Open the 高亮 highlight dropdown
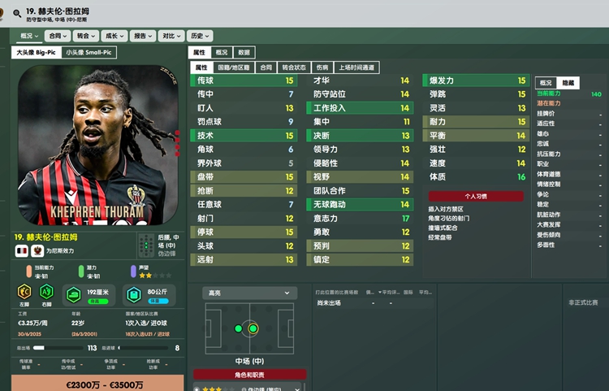Screen dimensions: 609x391 tap(250, 293)
